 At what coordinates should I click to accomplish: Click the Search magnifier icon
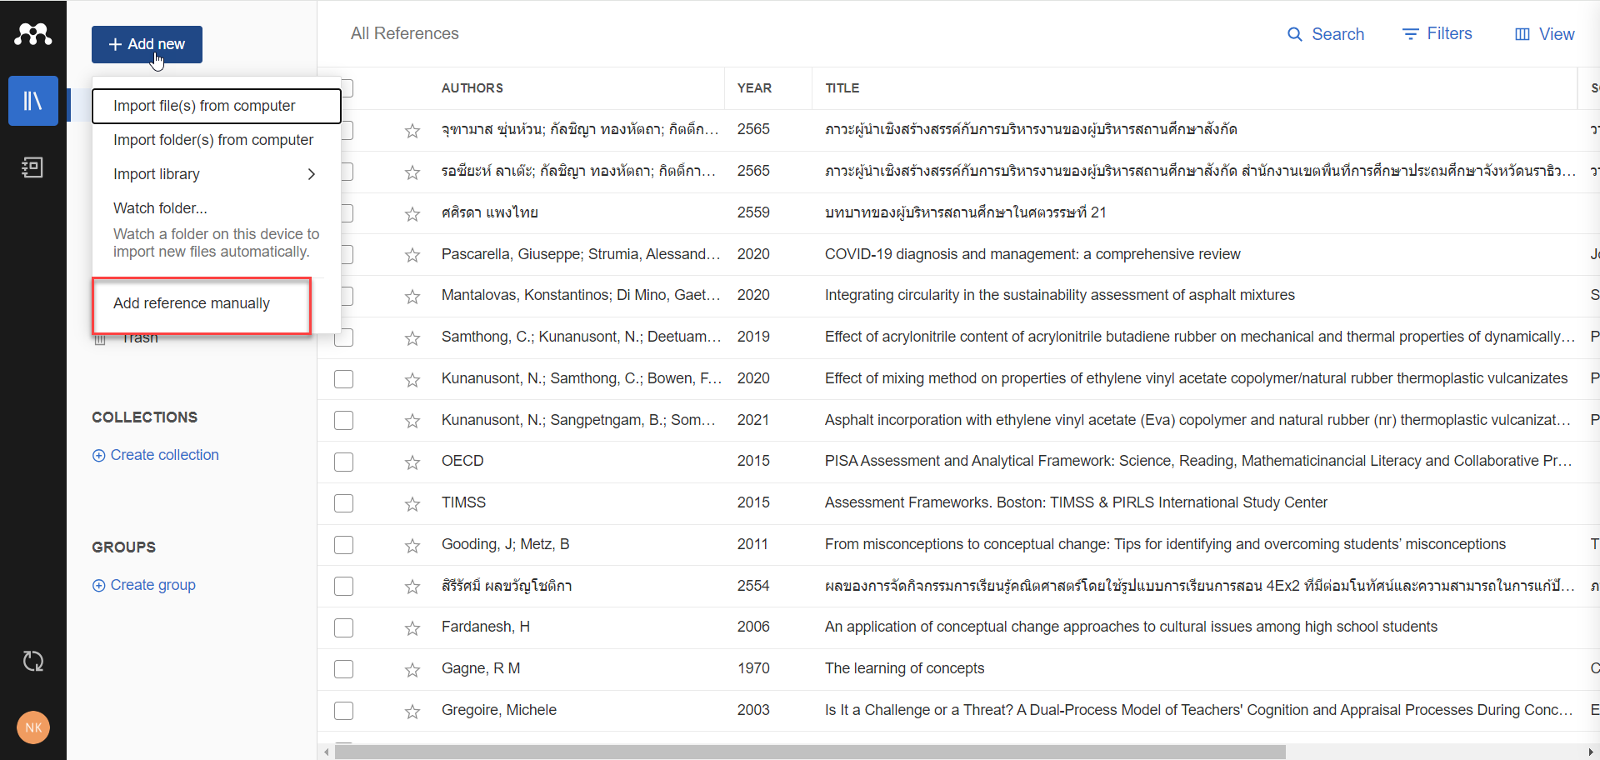tap(1294, 34)
